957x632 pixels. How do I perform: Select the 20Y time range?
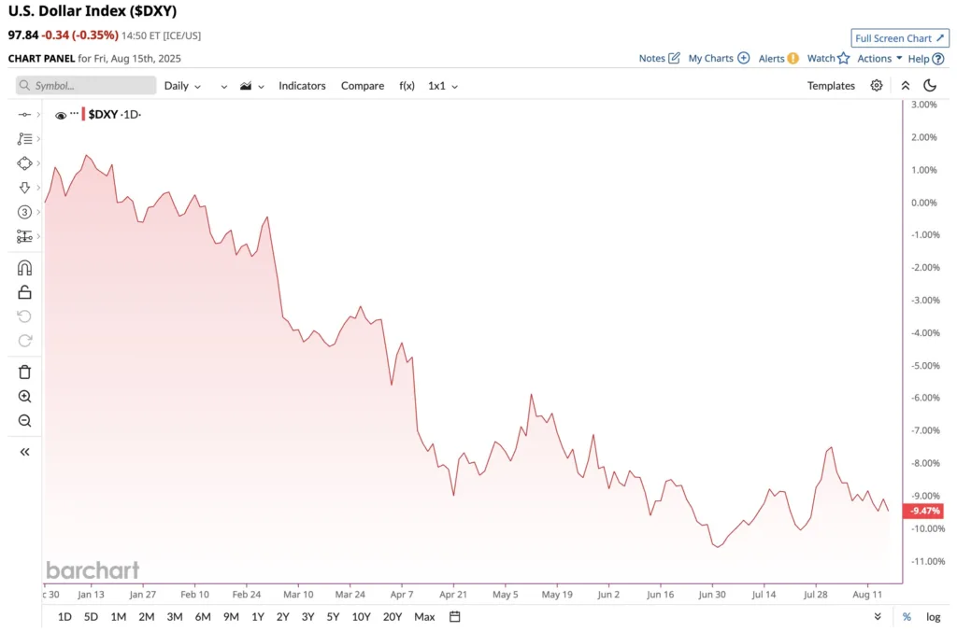(x=393, y=617)
